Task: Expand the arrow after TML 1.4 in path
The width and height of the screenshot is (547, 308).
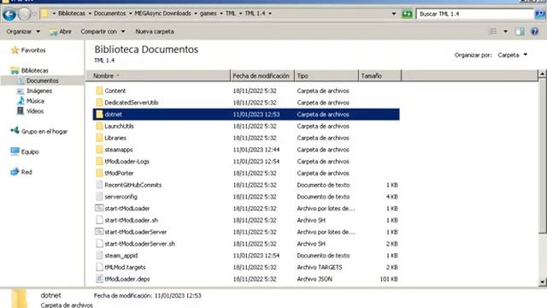Action: [270, 14]
